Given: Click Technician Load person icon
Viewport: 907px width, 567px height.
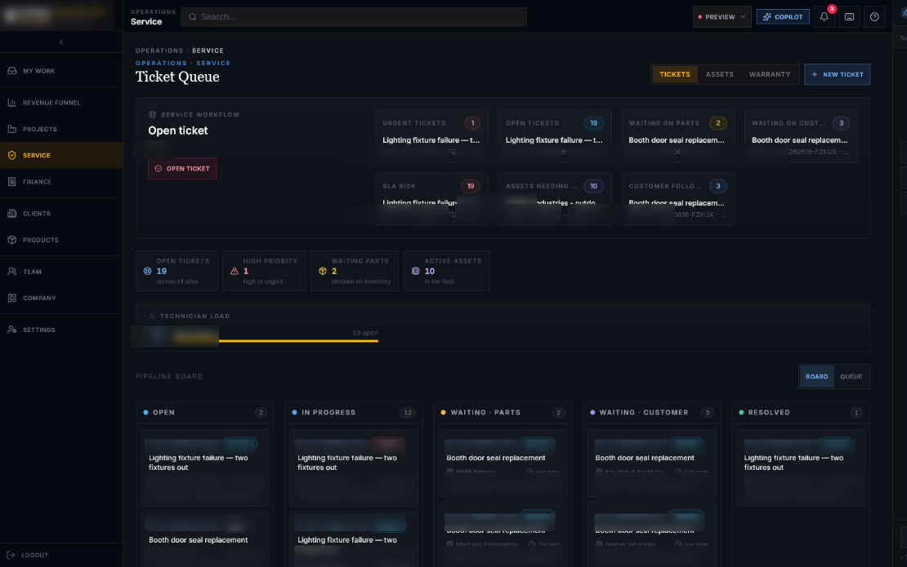Looking at the screenshot, I should click(x=151, y=316).
